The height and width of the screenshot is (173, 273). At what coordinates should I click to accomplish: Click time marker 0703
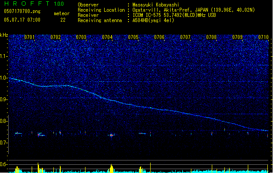click(81, 37)
